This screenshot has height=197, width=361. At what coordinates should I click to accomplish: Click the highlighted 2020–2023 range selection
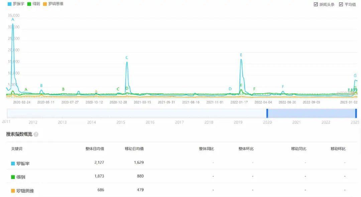[x=312, y=113]
